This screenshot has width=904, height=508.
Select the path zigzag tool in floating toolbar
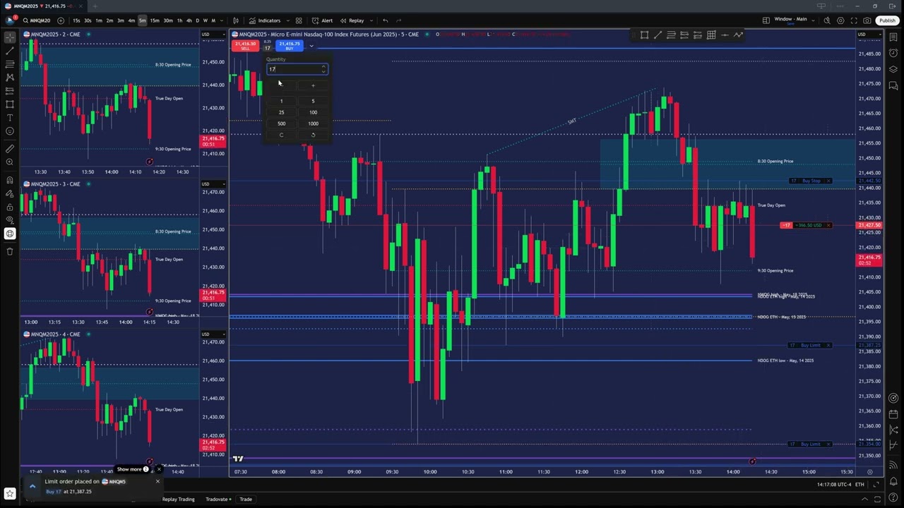738,35
